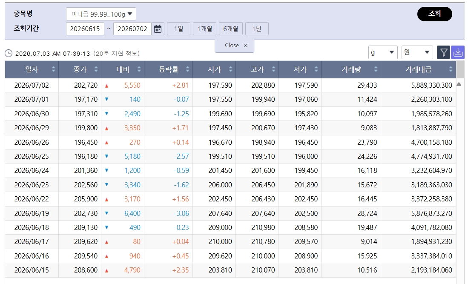
Task: Sort by 종가 column sort arrows
Action: click(96, 69)
